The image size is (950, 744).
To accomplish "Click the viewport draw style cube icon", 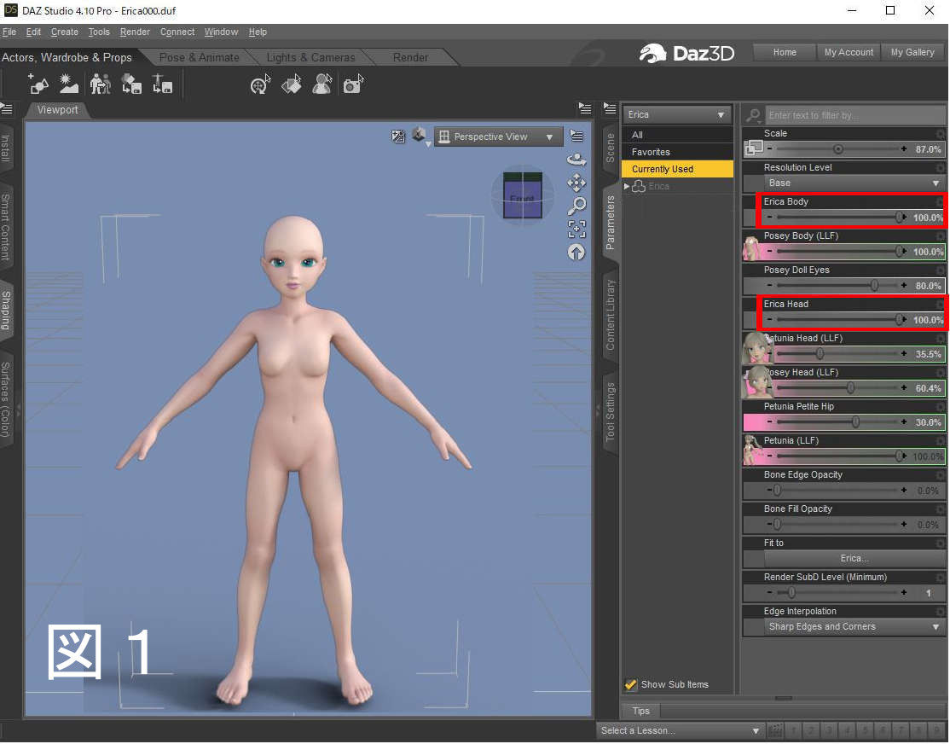I will (x=418, y=135).
